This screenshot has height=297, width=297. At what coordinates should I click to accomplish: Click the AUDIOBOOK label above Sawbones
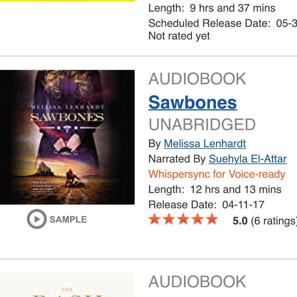tap(197, 79)
